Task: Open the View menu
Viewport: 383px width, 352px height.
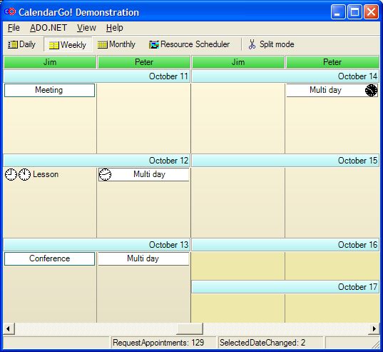Action: pos(86,28)
